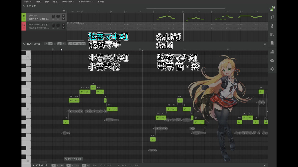Solo the ボーカル vocal track
298x167 pixels.
(x=64, y=19)
